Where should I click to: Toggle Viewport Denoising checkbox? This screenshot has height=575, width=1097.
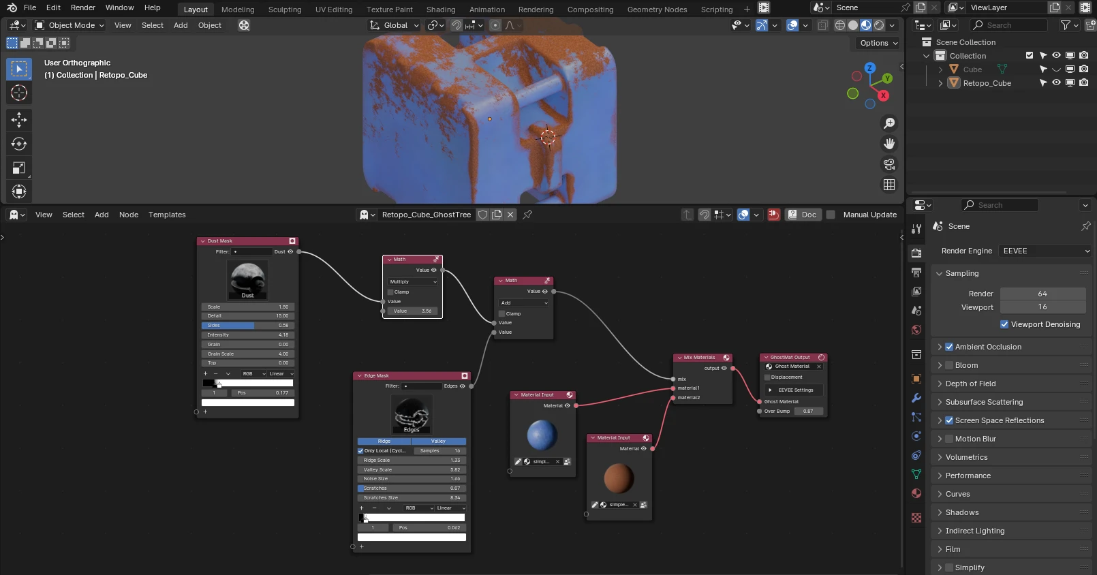coord(1004,324)
